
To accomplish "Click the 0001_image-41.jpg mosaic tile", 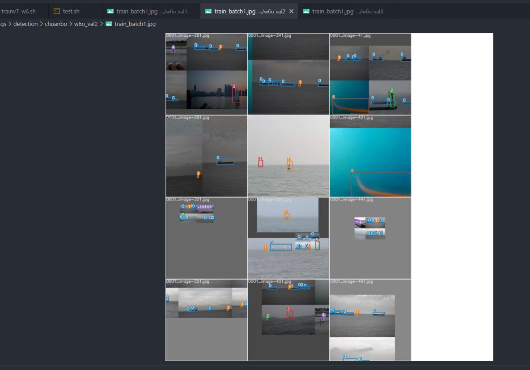I will pyautogui.click(x=370, y=74).
